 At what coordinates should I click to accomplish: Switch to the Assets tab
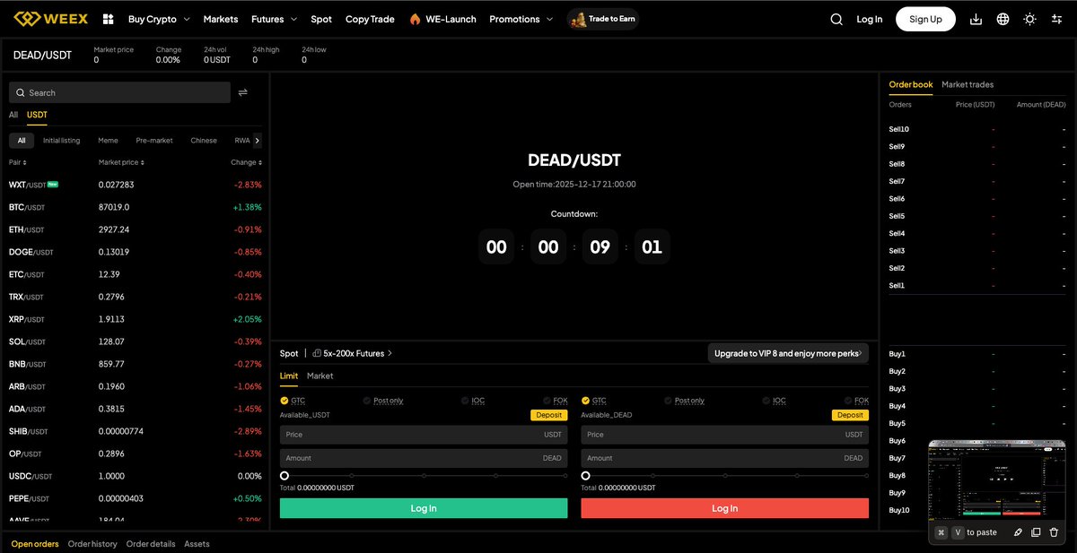[x=197, y=544]
